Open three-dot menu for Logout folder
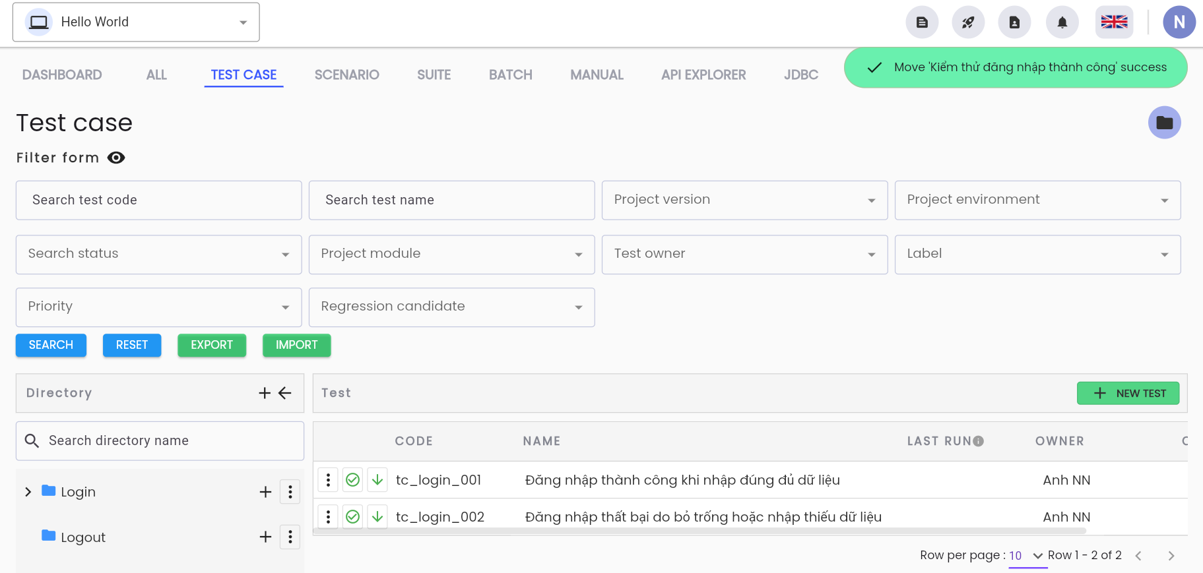Image resolution: width=1203 pixels, height=573 pixels. click(290, 537)
